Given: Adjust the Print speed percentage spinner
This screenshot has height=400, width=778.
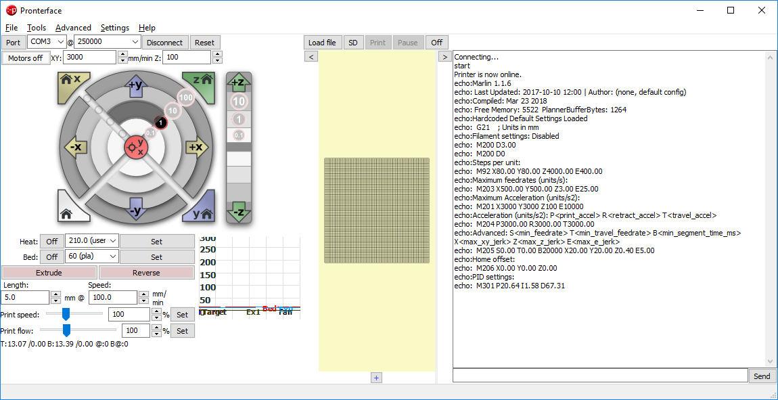Looking at the screenshot, I should (x=157, y=315).
